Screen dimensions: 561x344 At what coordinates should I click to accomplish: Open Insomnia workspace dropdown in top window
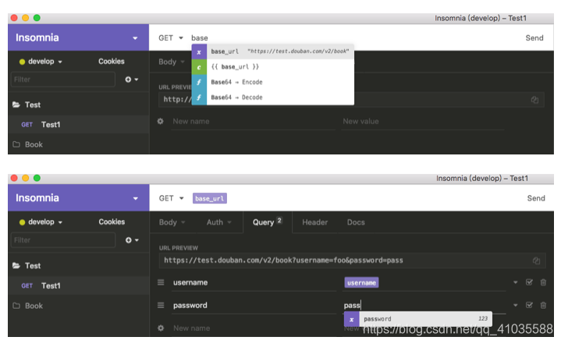point(135,38)
